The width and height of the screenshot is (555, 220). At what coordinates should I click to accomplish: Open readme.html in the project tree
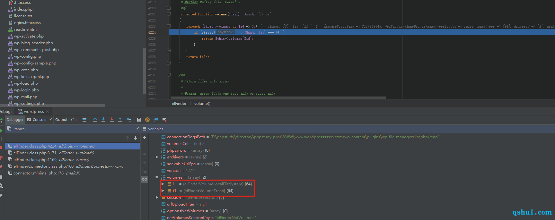coord(26,30)
